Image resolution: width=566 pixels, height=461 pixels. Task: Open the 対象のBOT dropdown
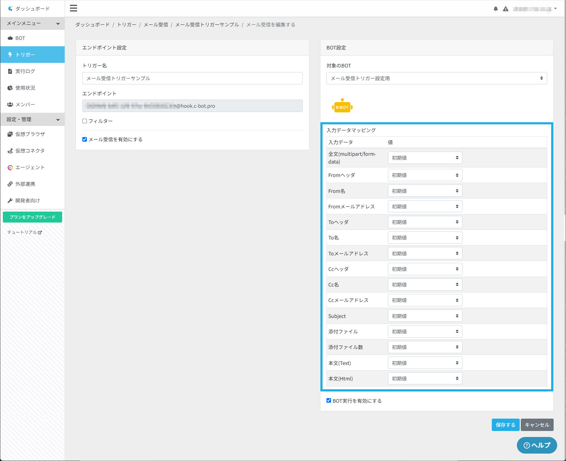click(437, 78)
